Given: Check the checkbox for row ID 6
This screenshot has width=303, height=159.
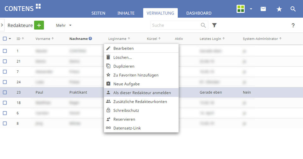Looking at the screenshot, I should [x=5, y=113].
